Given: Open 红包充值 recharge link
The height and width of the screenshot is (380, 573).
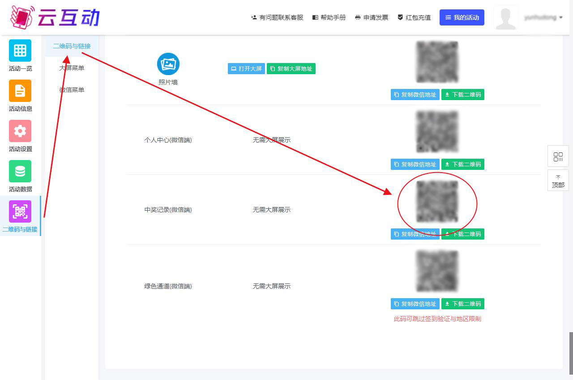Looking at the screenshot, I should click(x=414, y=17).
